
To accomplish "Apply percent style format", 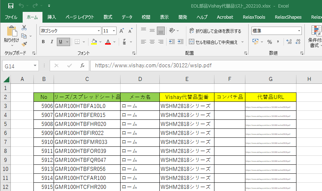I will 269,42.
